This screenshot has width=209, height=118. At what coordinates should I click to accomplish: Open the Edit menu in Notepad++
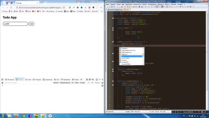pos(113,4)
